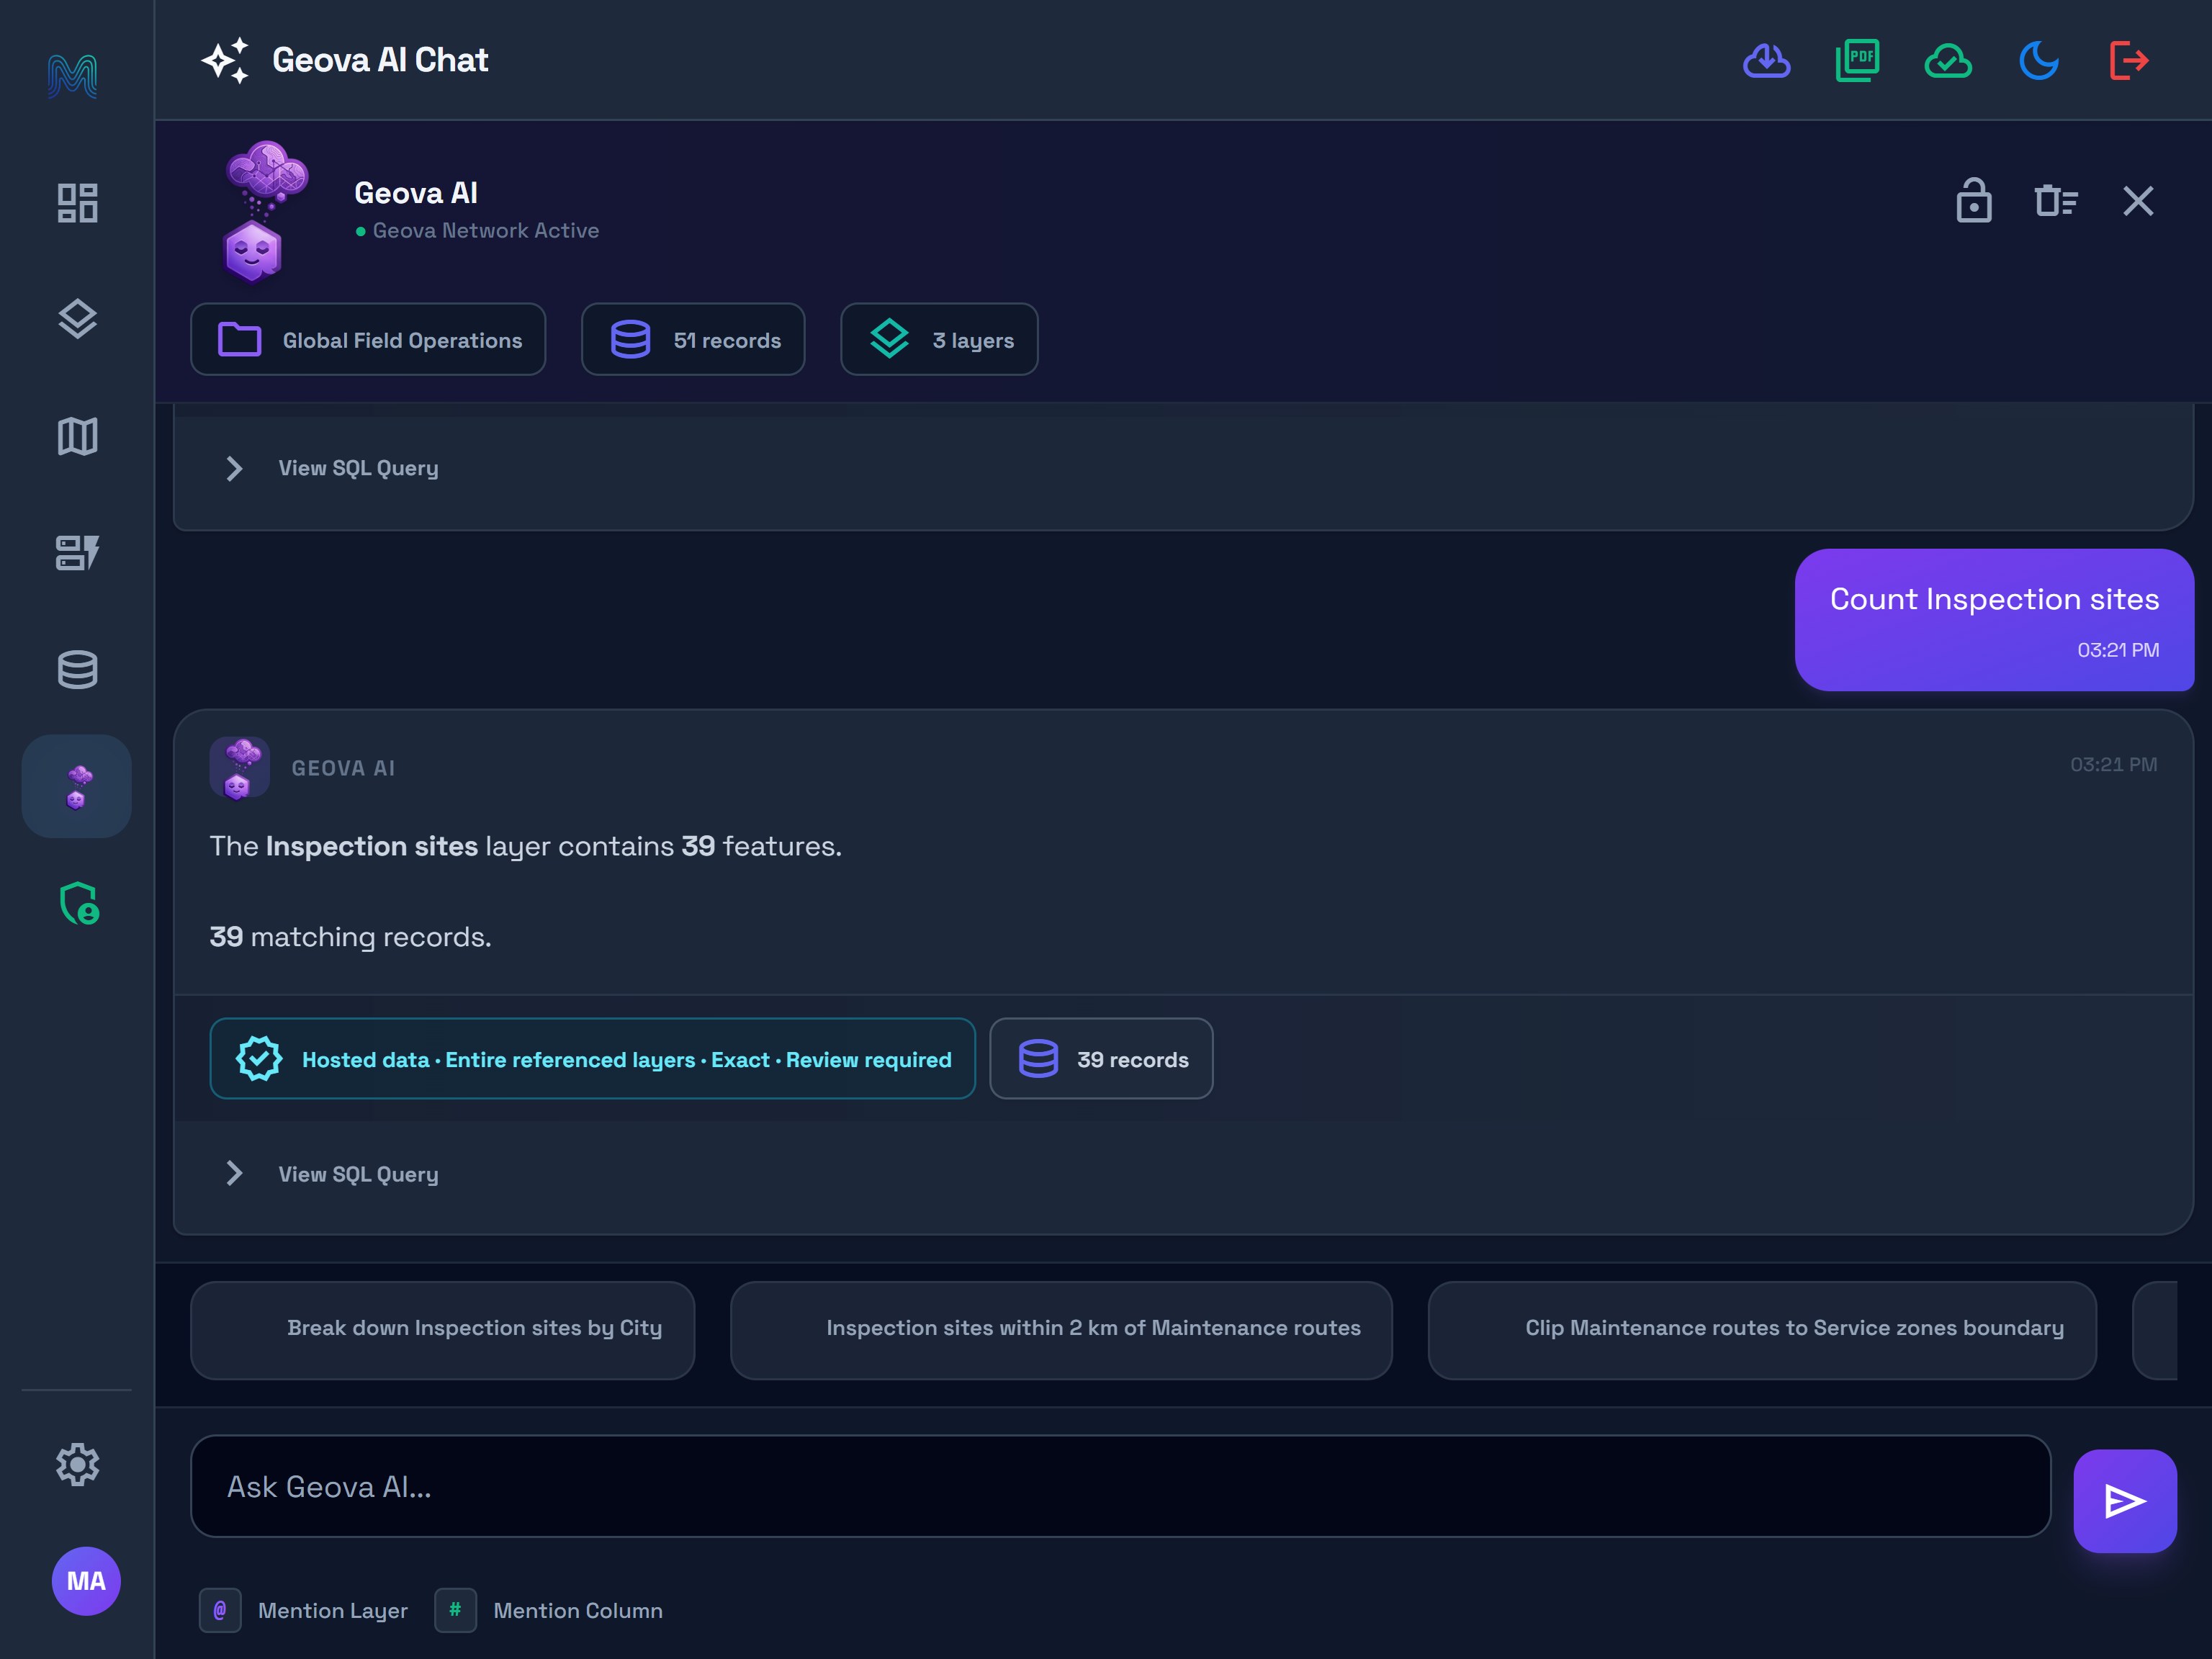
Task: Click Geova Network Active status text
Action: (x=485, y=231)
